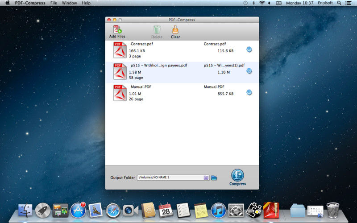
Task: Open Reminders checklist in Dock
Action: pos(183,210)
